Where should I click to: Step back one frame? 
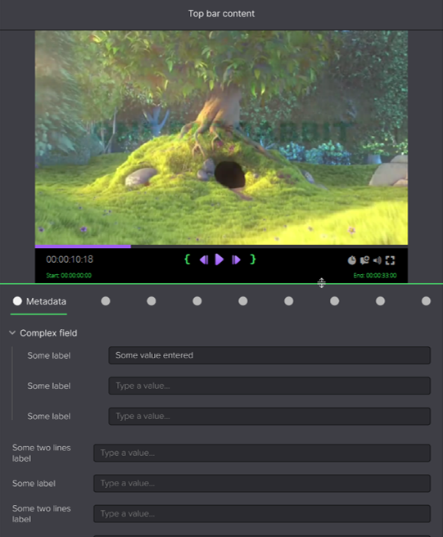(204, 260)
